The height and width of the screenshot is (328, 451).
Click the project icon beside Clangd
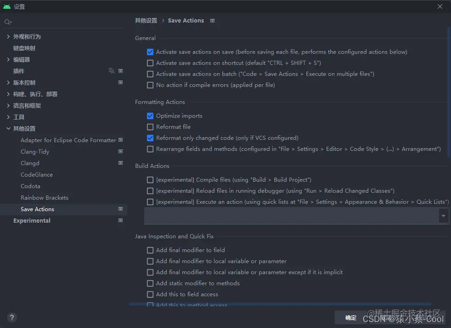(120, 163)
